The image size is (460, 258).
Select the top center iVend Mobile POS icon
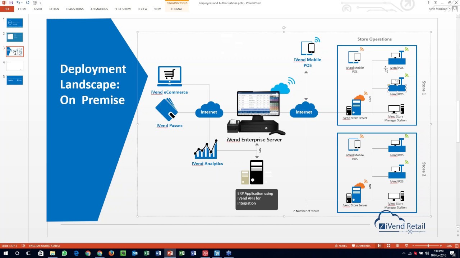308,48
